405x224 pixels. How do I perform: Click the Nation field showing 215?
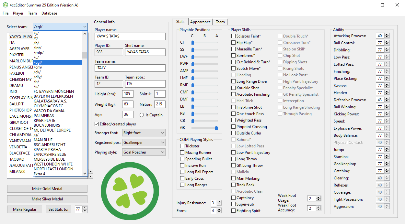click(x=160, y=104)
